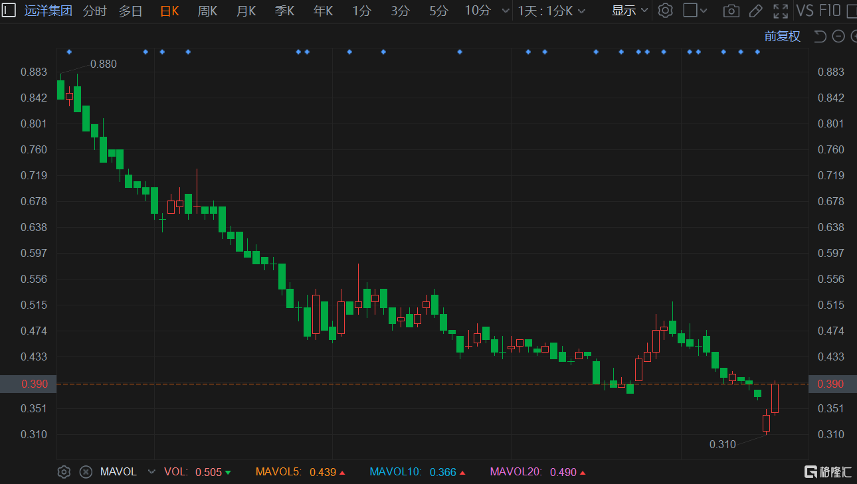The width and height of the screenshot is (857, 484).
Task: Open the 1天:1分K period dropdown
Action: (x=551, y=11)
